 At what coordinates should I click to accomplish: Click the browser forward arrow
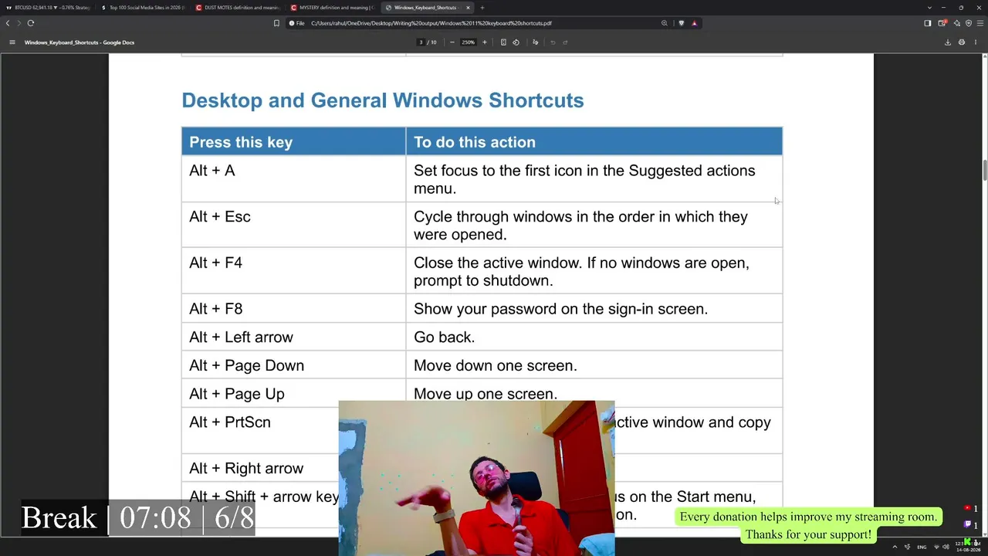[x=19, y=23]
